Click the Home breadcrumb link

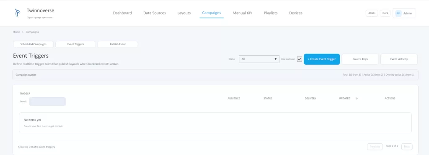coord(16,32)
